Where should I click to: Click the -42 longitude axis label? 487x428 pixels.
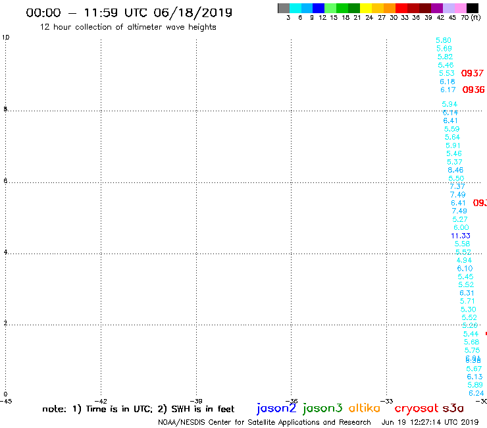coord(101,401)
